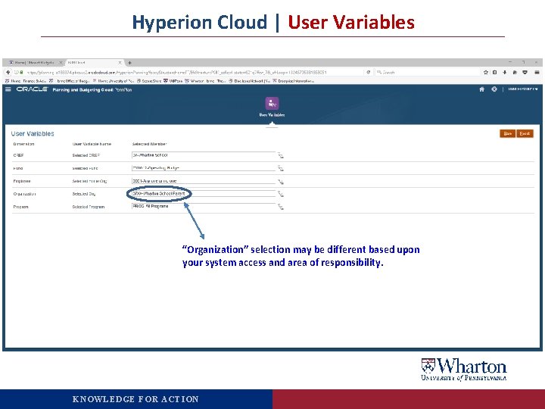Open a new browser tab with plus
The width and height of the screenshot is (545, 409).
click(x=129, y=63)
